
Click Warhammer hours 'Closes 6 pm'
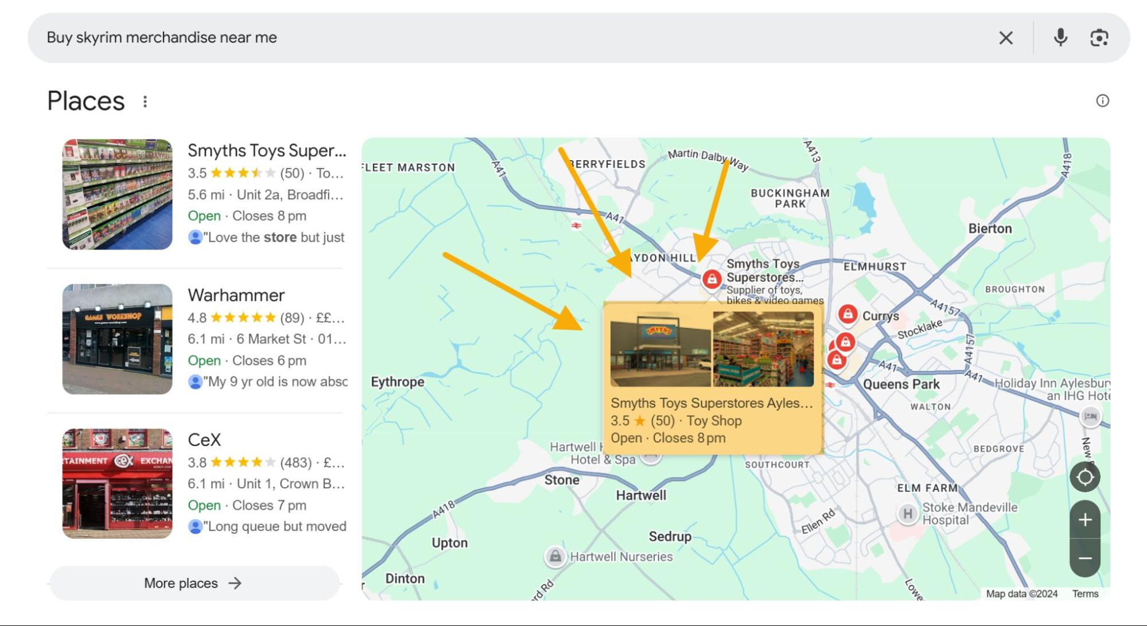269,360
